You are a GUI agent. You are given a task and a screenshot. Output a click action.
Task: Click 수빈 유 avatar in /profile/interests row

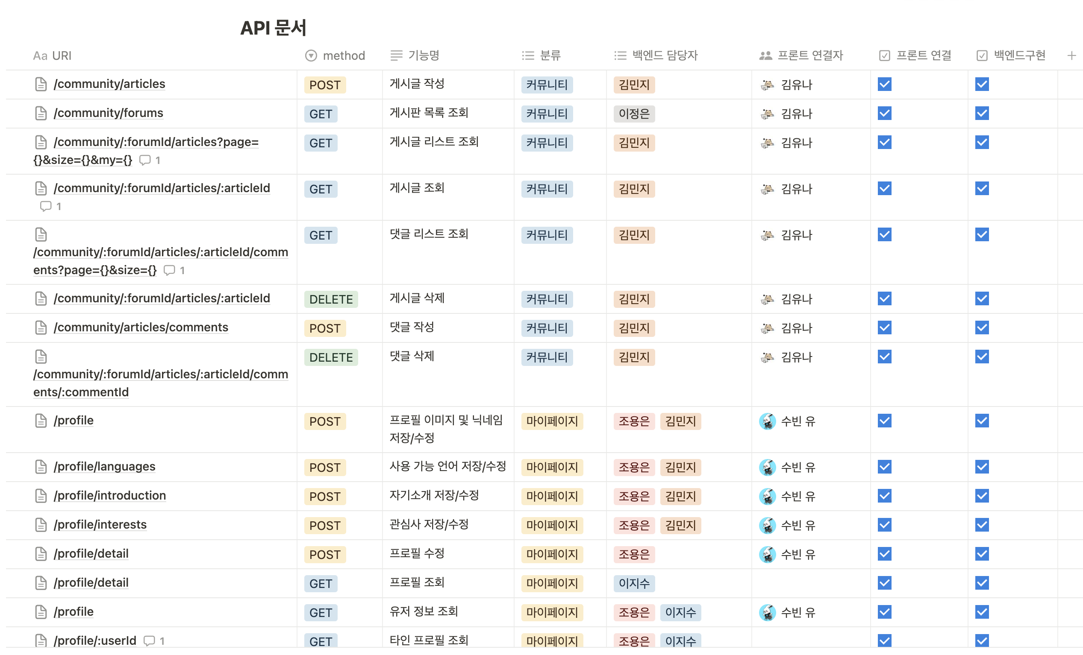(x=767, y=525)
